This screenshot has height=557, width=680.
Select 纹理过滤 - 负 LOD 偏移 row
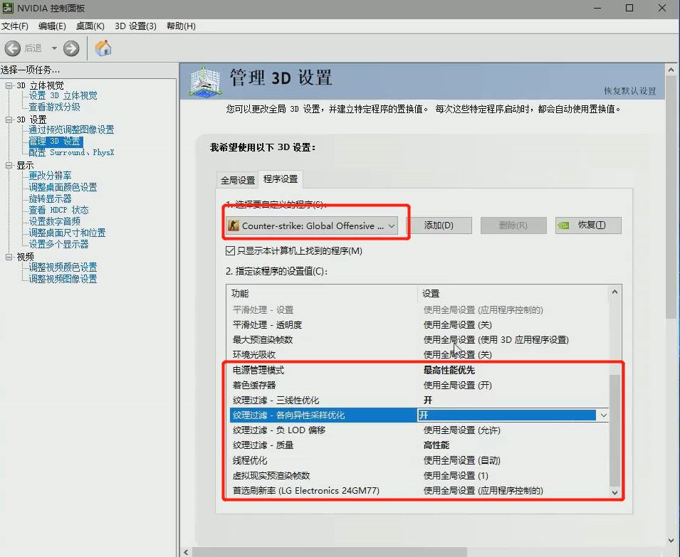coord(418,430)
